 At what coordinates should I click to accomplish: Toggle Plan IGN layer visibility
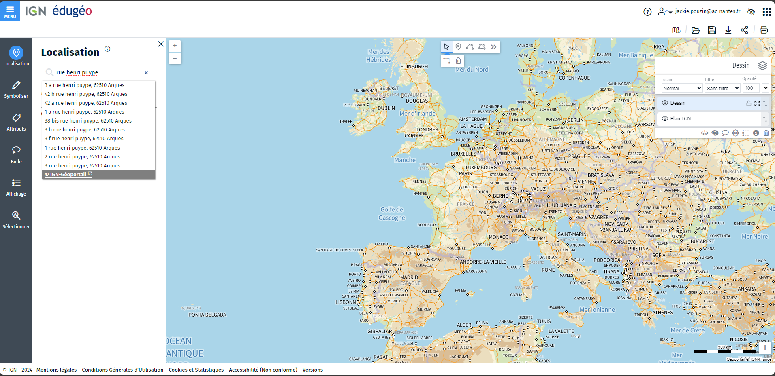pos(665,118)
